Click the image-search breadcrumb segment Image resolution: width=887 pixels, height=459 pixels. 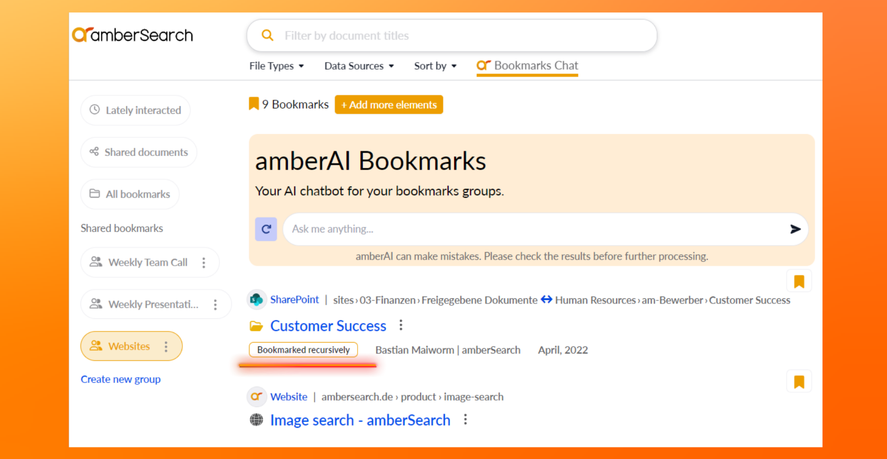[x=474, y=397]
